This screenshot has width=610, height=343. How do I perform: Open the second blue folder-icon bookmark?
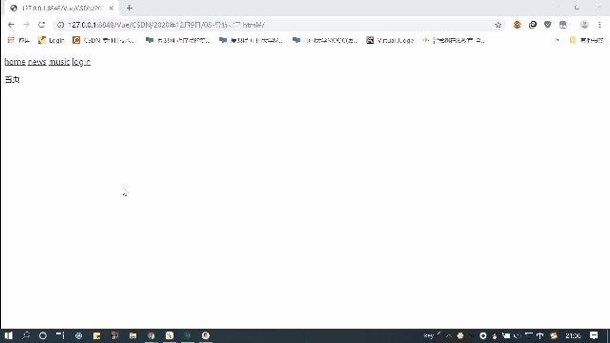pos(251,40)
